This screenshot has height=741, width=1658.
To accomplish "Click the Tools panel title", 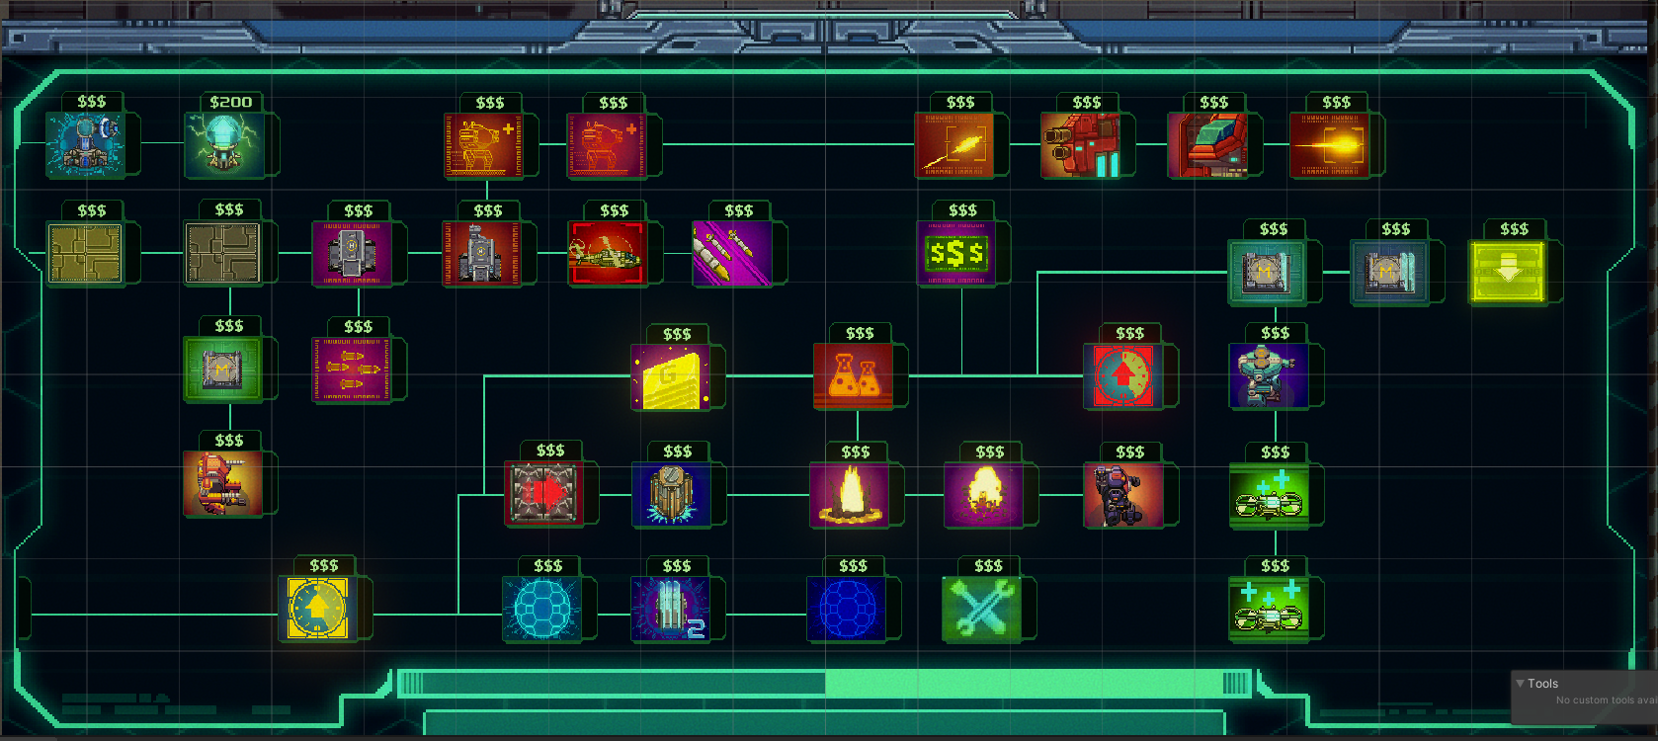I will (1542, 683).
